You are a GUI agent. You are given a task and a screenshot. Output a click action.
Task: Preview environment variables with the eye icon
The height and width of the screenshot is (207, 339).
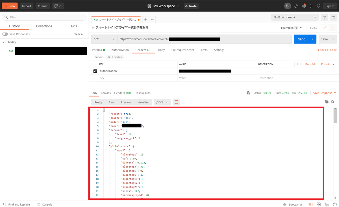tap(324, 17)
